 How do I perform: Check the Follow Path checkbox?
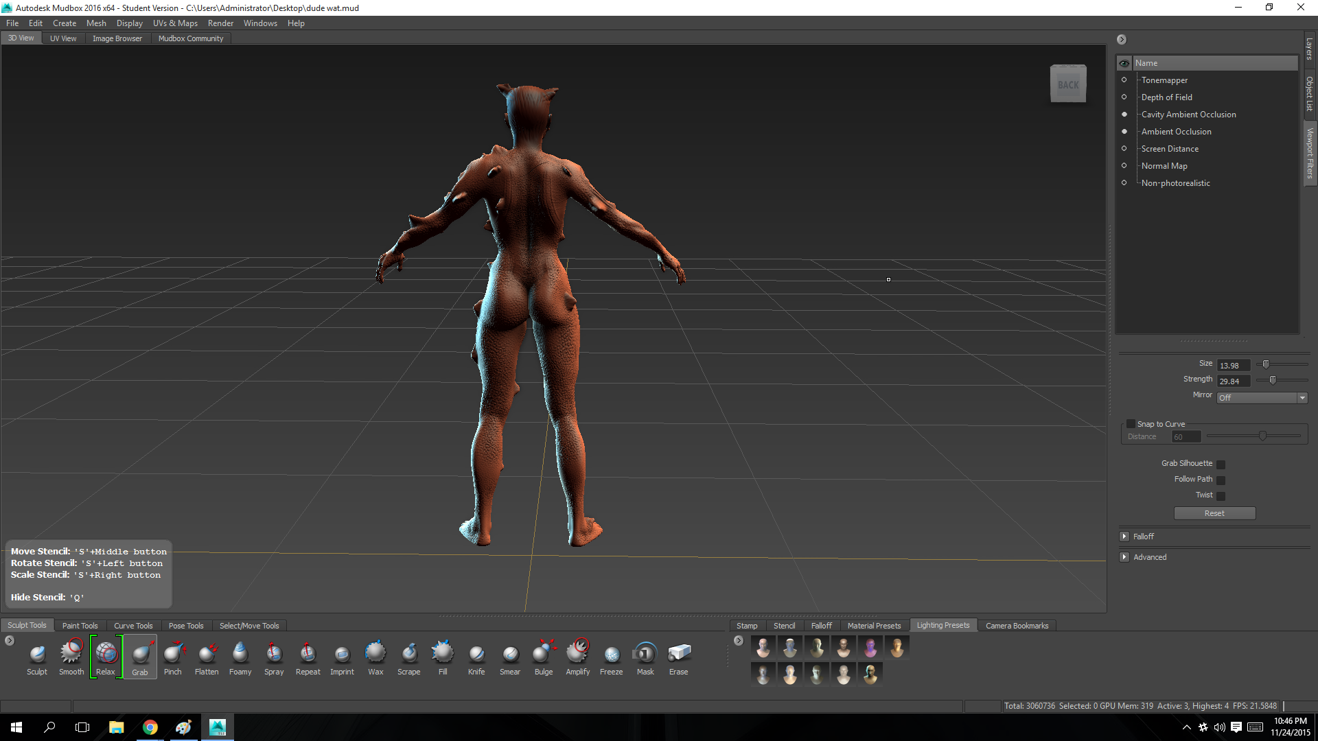coord(1221,480)
